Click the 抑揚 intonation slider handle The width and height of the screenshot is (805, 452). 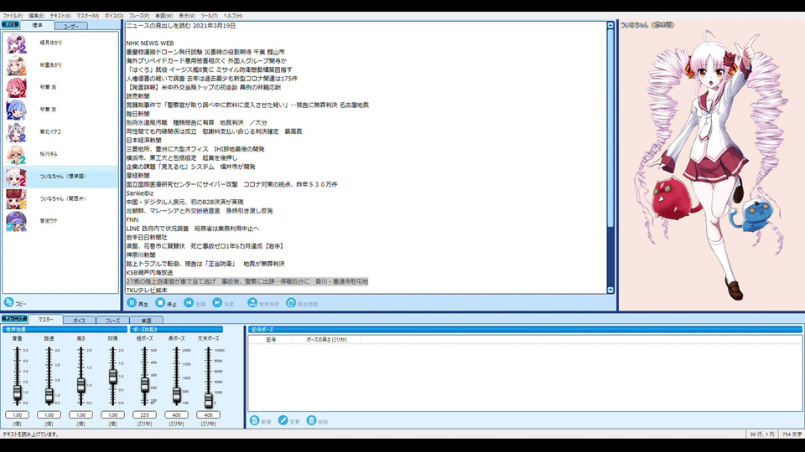[x=112, y=377]
